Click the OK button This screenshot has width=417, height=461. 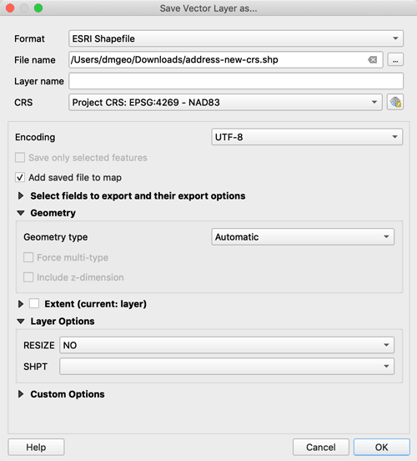pyautogui.click(x=381, y=447)
